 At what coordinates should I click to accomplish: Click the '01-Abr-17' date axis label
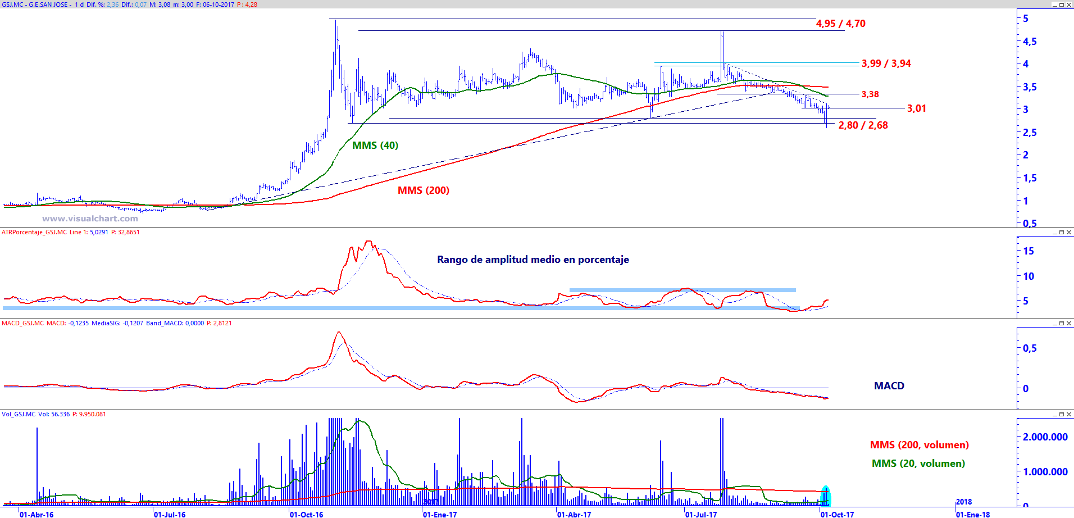click(574, 514)
